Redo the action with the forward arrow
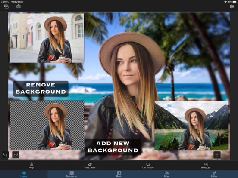 click(x=16, y=155)
